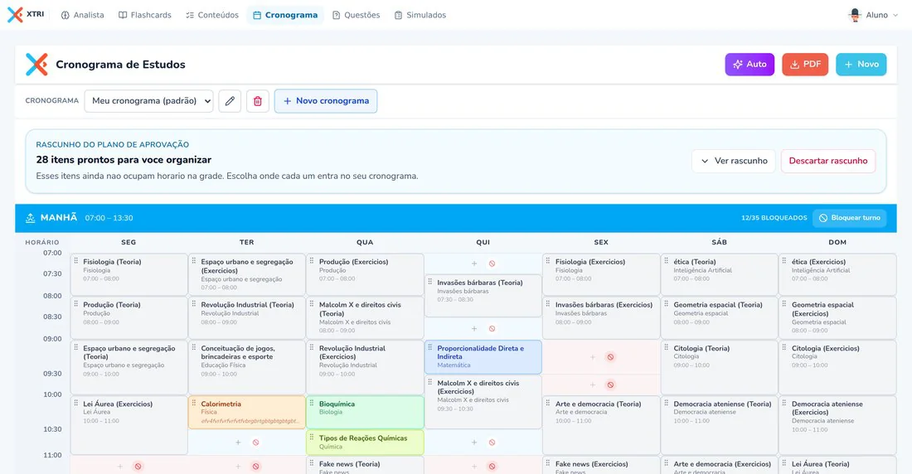Click the 12/35 BLOQUEADOS counter
This screenshot has width=912, height=474.
click(x=774, y=218)
